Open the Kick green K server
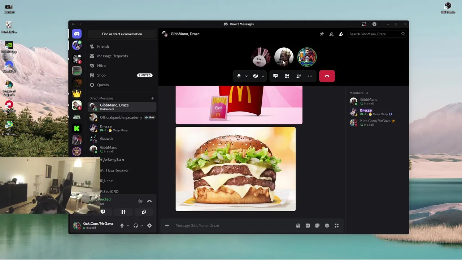 pos(77,128)
